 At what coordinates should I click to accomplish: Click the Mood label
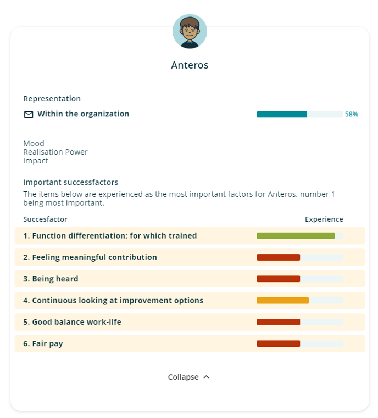click(34, 143)
